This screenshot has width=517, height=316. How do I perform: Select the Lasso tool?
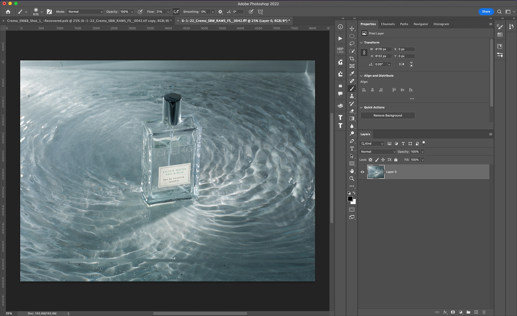pyautogui.click(x=352, y=44)
